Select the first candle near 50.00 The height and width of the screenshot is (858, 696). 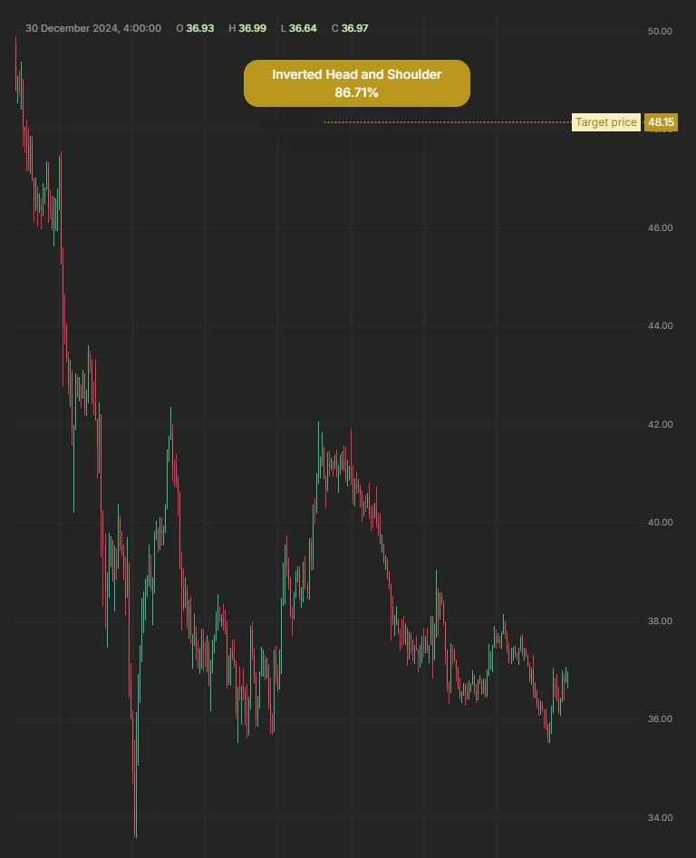click(x=16, y=64)
